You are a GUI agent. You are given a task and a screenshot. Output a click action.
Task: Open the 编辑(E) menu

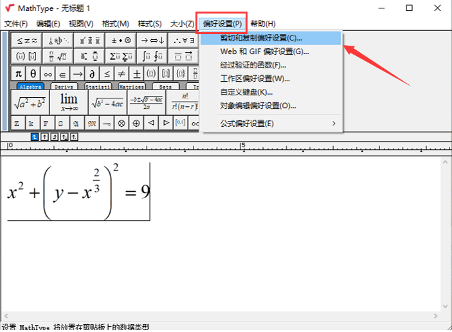tap(48, 24)
